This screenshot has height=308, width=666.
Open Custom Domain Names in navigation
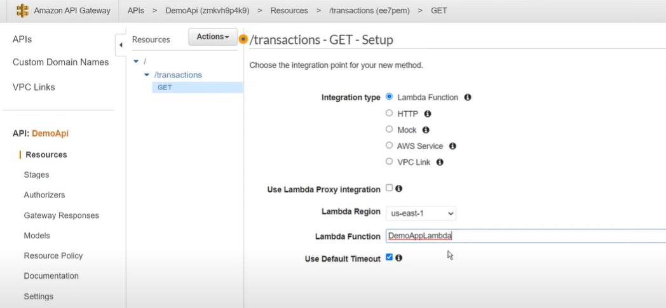[x=61, y=62]
